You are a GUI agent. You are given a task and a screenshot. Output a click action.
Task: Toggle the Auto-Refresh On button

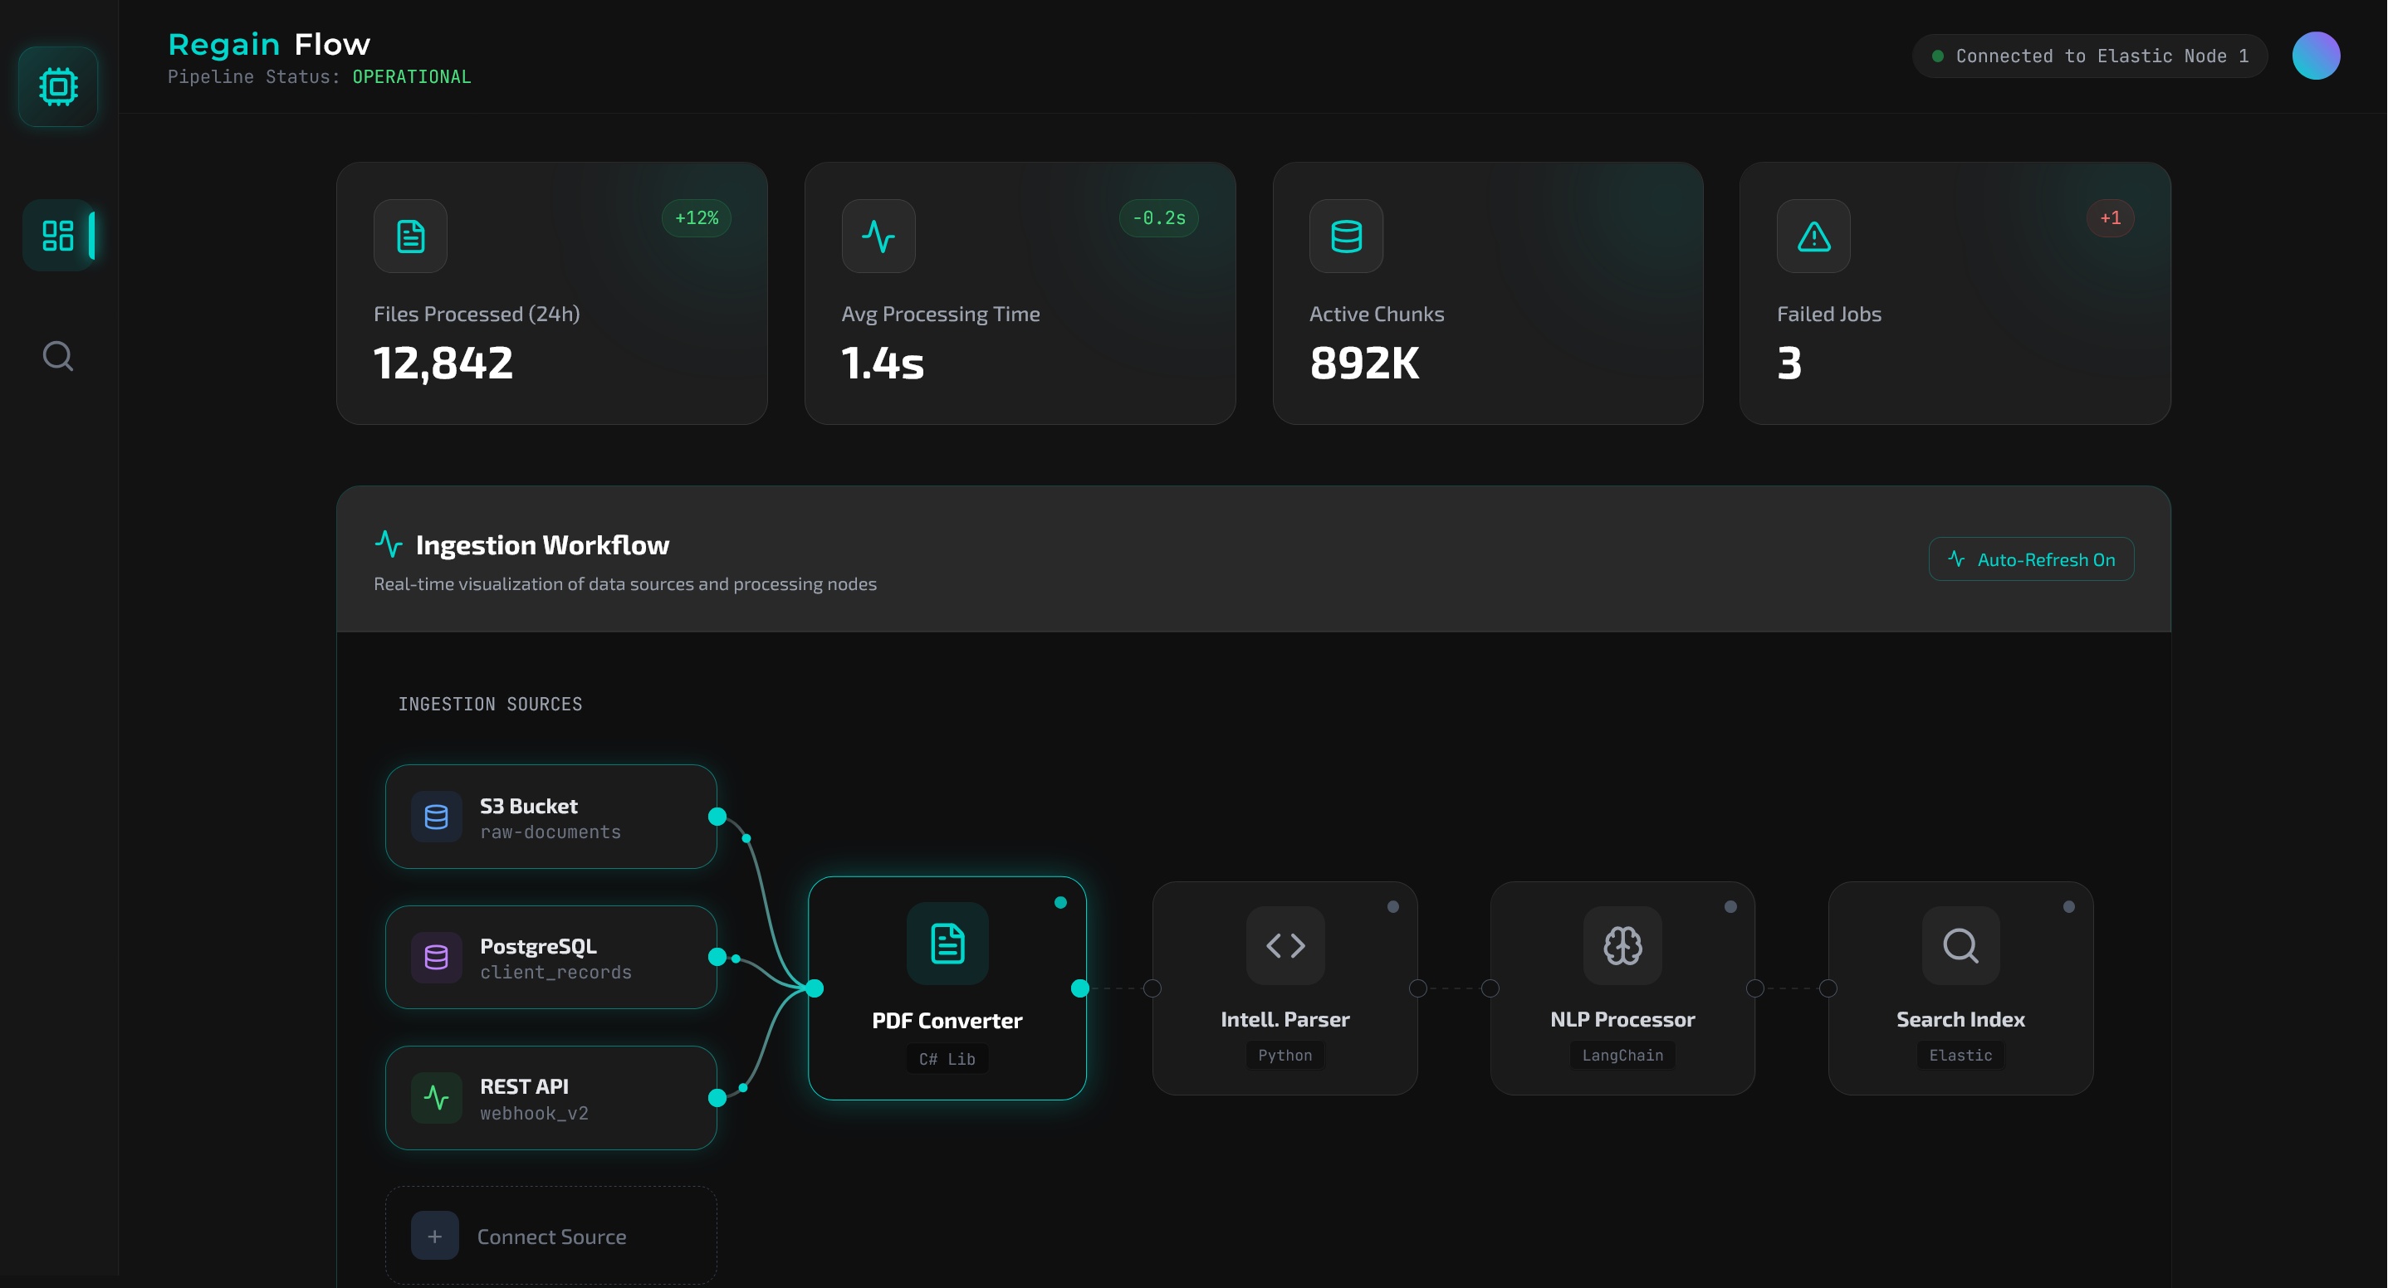[x=2030, y=559]
